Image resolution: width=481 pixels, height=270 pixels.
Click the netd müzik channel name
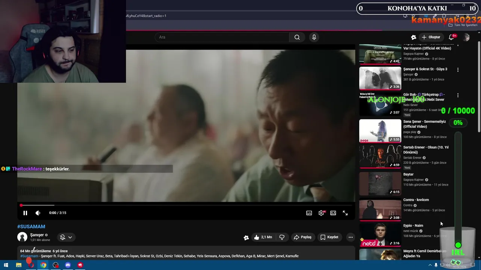point(410,231)
